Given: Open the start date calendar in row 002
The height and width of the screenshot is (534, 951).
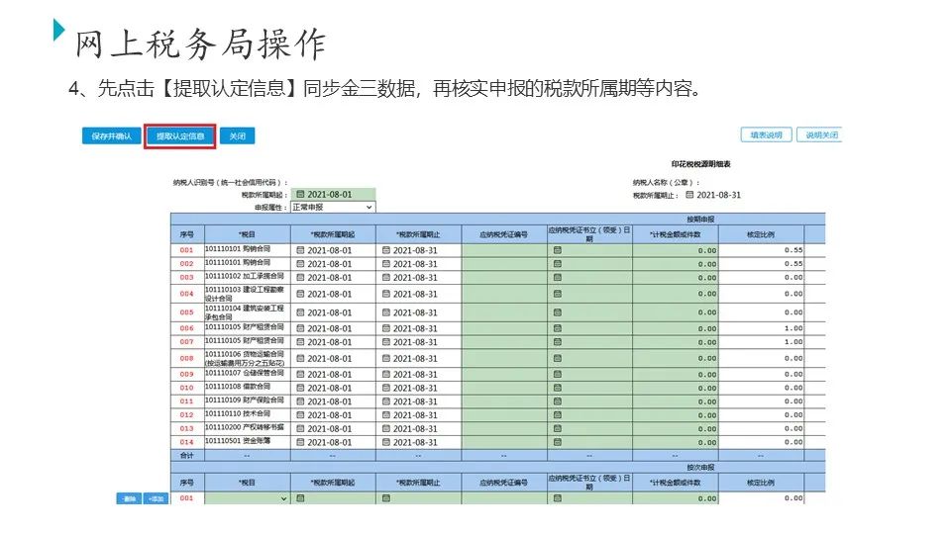Looking at the screenshot, I should point(300,264).
